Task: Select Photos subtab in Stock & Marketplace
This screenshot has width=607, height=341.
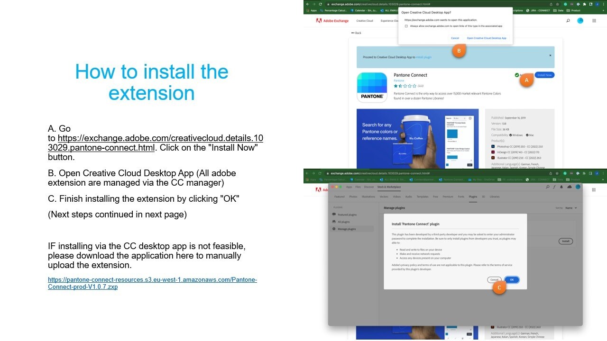Action: pyautogui.click(x=353, y=196)
